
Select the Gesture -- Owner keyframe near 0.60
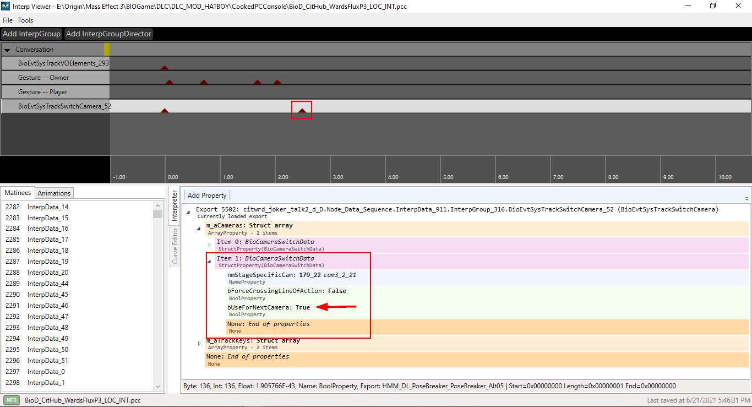coord(204,82)
